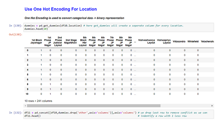Click row index 2 in the table
The image size is (218, 120).
point(27,60)
